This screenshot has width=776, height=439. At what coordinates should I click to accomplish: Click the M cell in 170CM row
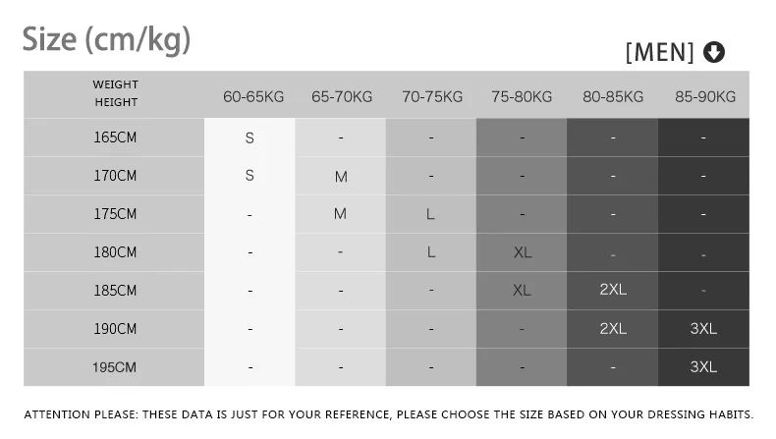point(341,176)
